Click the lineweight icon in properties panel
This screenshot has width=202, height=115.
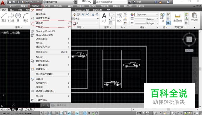point(132,19)
